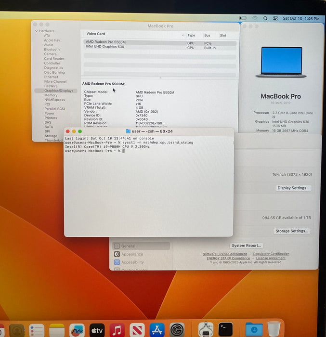Open Spotlight search

pos(265,18)
